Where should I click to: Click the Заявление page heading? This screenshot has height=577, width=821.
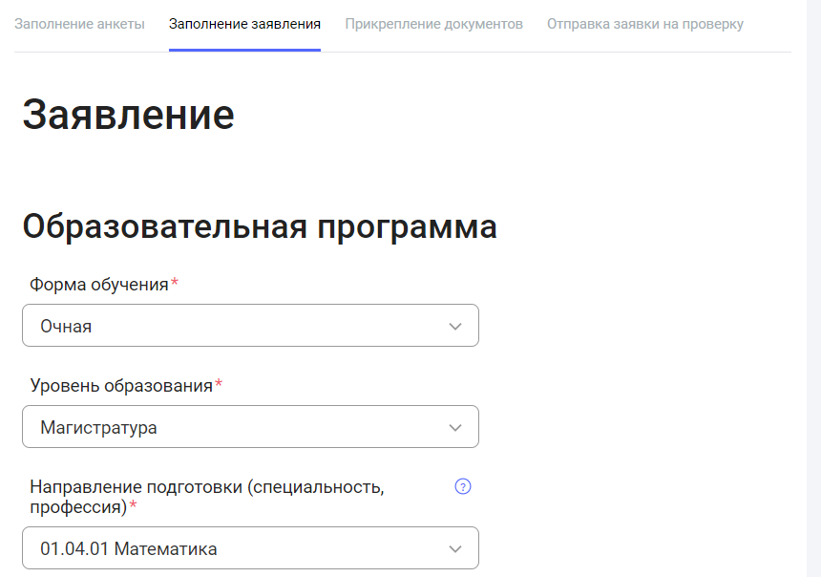click(x=128, y=115)
